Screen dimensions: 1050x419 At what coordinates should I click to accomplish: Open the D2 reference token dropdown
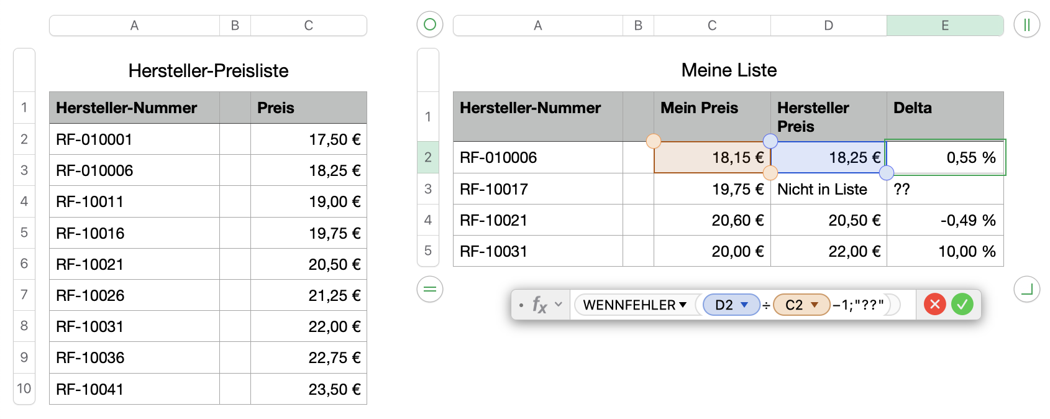(x=744, y=305)
